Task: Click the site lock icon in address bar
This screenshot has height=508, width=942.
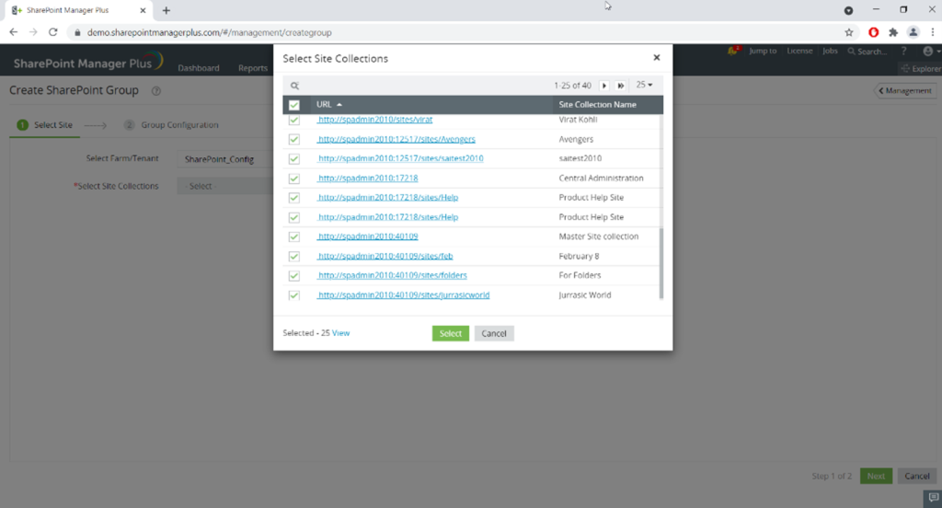Action: tap(77, 32)
